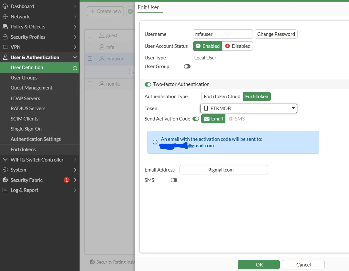
Task: Disable the Send Activation Code toggle
Action: (196, 119)
